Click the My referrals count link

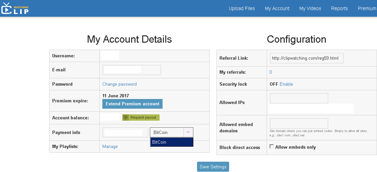[x=271, y=72]
